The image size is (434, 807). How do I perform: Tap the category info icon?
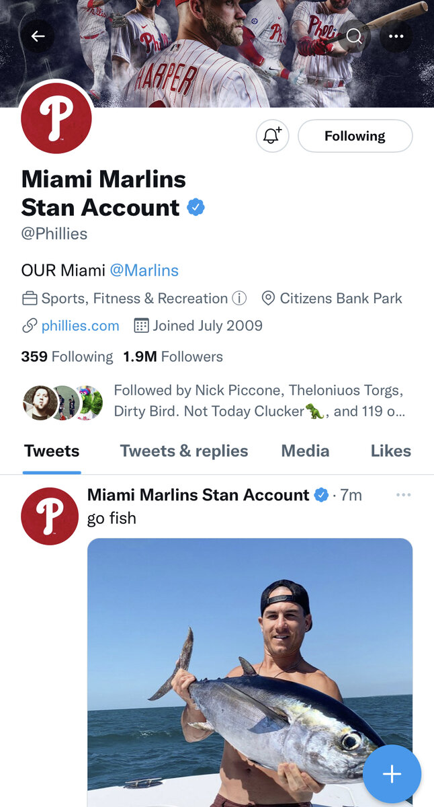[x=239, y=298]
